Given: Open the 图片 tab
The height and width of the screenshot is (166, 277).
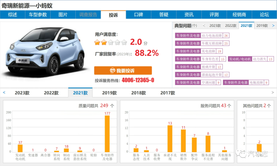Looking at the screenshot, I should click(63, 15).
